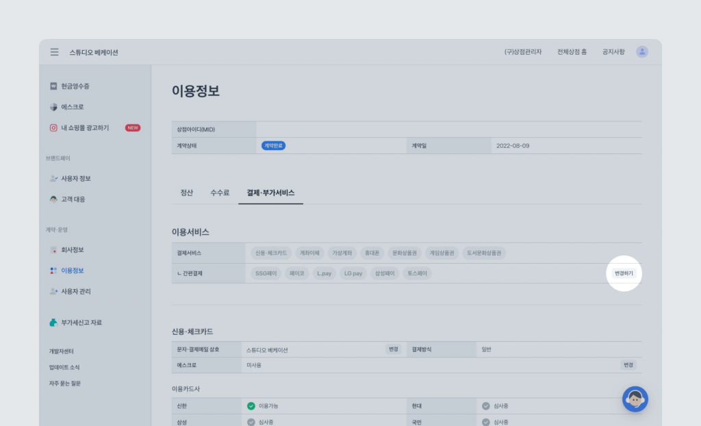Click the 삼성페이 chip
This screenshot has height=426, width=701.
[x=385, y=273]
